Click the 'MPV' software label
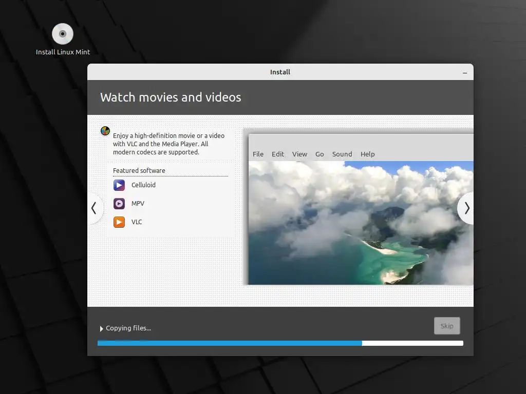The width and height of the screenshot is (526, 394). point(138,203)
